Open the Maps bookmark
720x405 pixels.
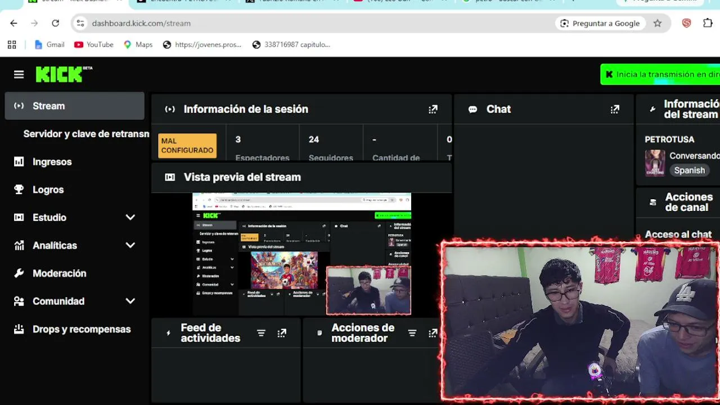[138, 44]
